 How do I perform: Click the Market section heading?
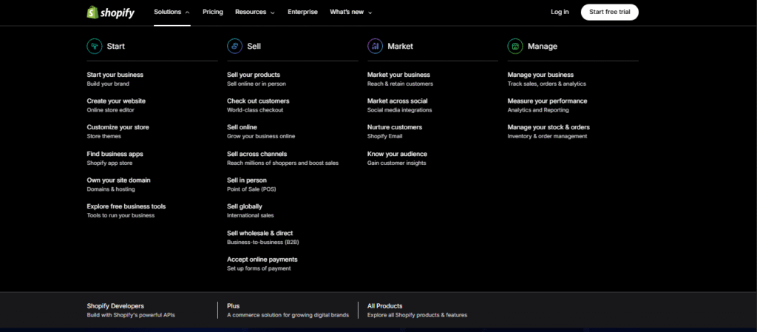click(x=400, y=47)
